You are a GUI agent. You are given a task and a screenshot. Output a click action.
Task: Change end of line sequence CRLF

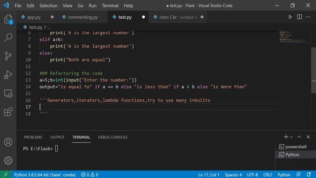click(268, 175)
